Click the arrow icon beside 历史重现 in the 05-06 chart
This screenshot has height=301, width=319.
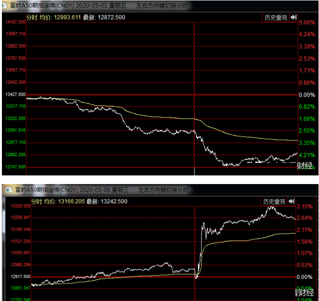pyautogui.click(x=290, y=201)
